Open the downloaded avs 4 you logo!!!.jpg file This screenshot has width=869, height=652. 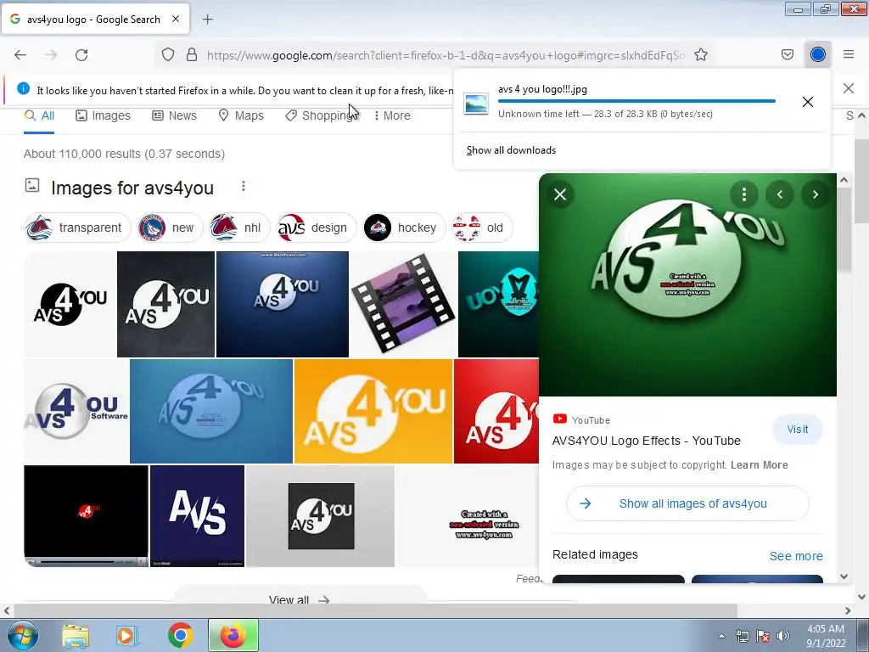(620, 102)
